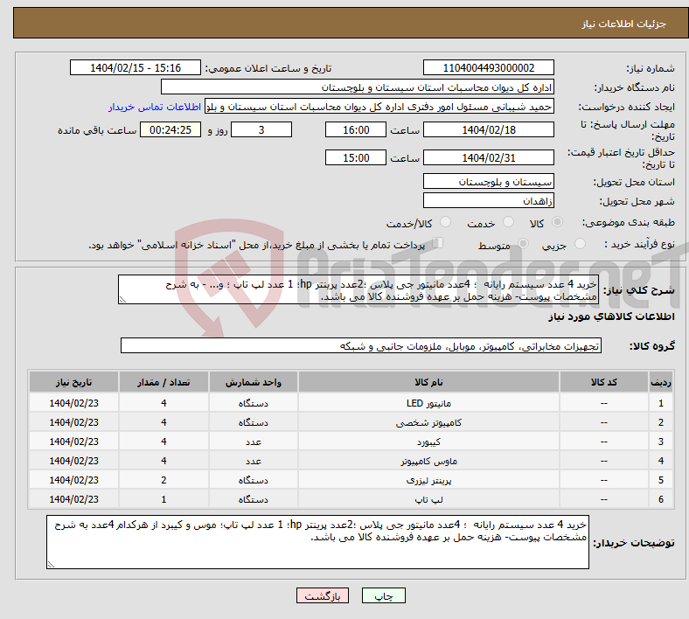The width and height of the screenshot is (689, 619).
Task: Click the کامپیوتر شخصی item name
Action: click(x=428, y=422)
